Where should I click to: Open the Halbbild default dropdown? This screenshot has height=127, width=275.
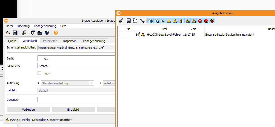tap(76, 91)
